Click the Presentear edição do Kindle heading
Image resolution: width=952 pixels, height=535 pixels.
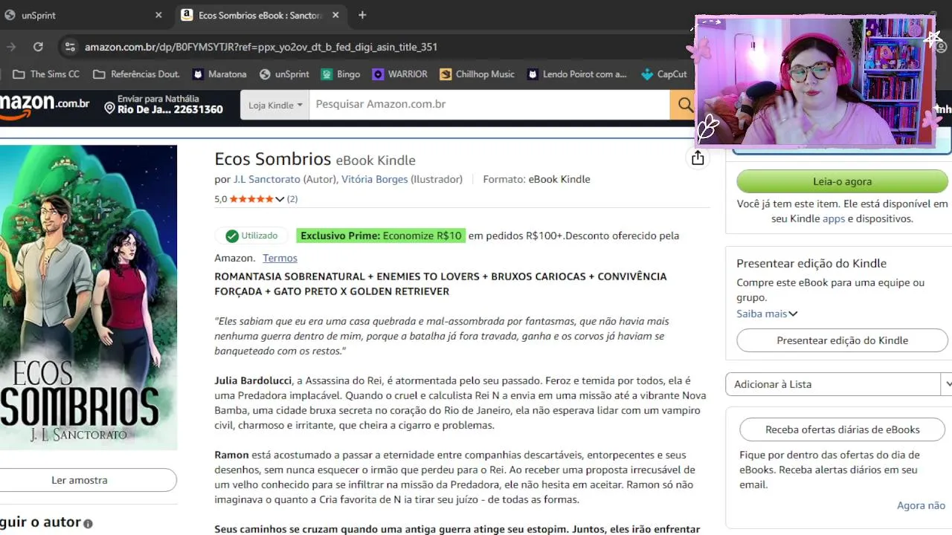point(811,263)
